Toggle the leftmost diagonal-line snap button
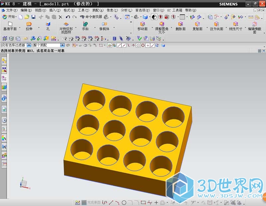266x206 pixels. click(119, 45)
